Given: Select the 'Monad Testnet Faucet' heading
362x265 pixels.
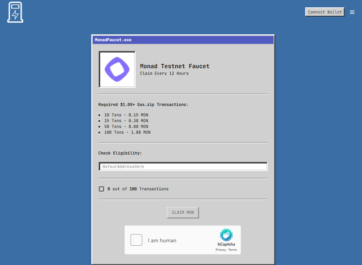Looking at the screenshot, I should click(x=175, y=67).
